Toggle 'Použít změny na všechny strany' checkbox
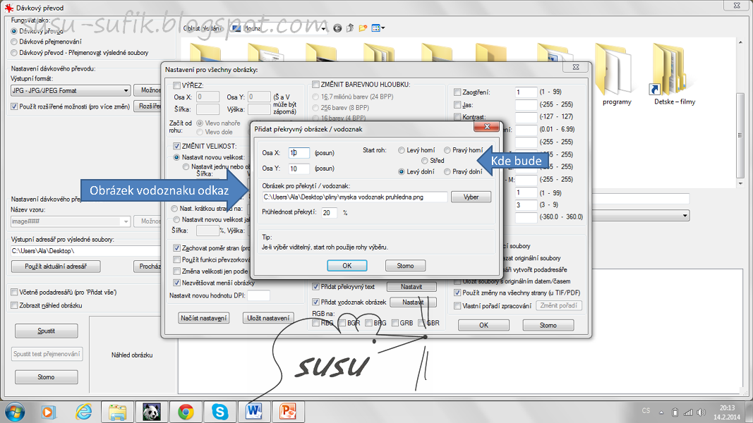Screen dimensions: 753x423 pyautogui.click(x=457, y=293)
